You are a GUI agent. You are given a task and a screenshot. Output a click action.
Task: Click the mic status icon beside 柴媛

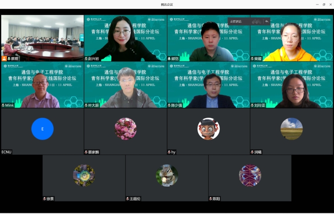point(253,59)
